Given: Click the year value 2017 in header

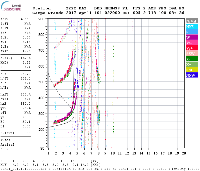Looking at the screenshot, I should [71, 13].
